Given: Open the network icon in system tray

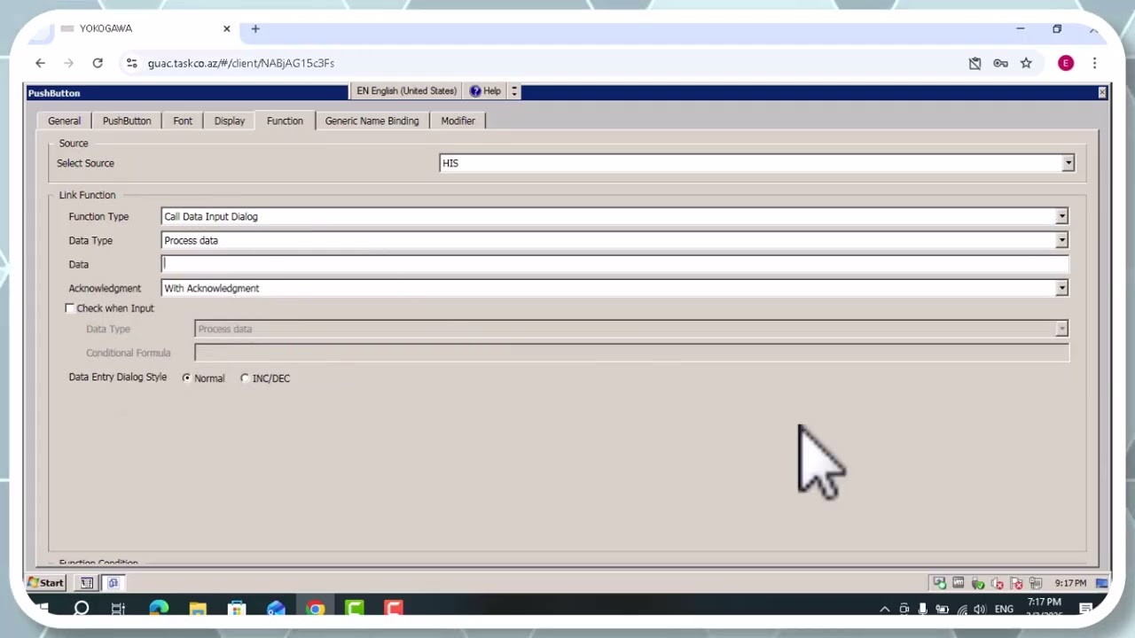Looking at the screenshot, I should point(961,609).
